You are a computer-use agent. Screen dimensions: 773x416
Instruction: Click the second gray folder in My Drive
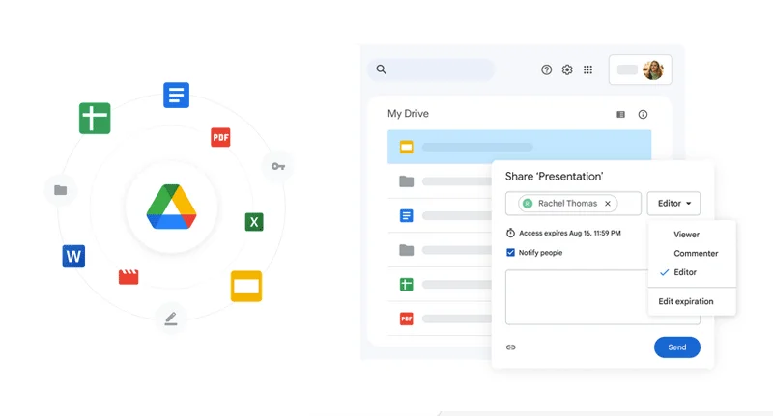click(x=406, y=250)
